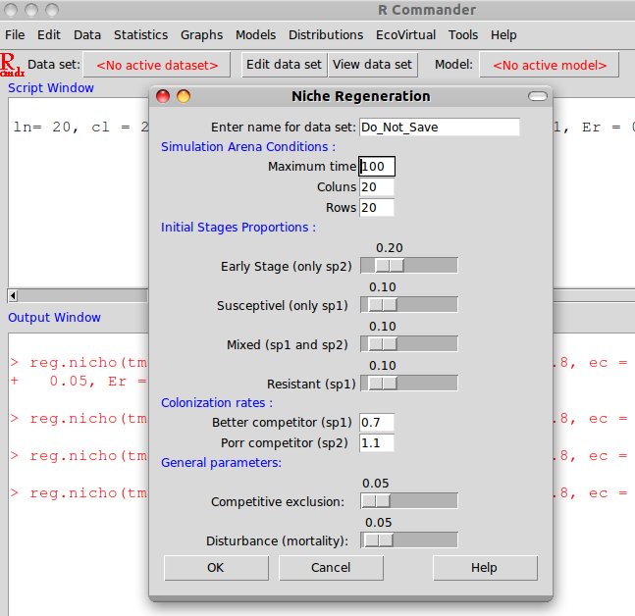Click the Competitive exclusion slider
The image size is (635, 616).
408,501
